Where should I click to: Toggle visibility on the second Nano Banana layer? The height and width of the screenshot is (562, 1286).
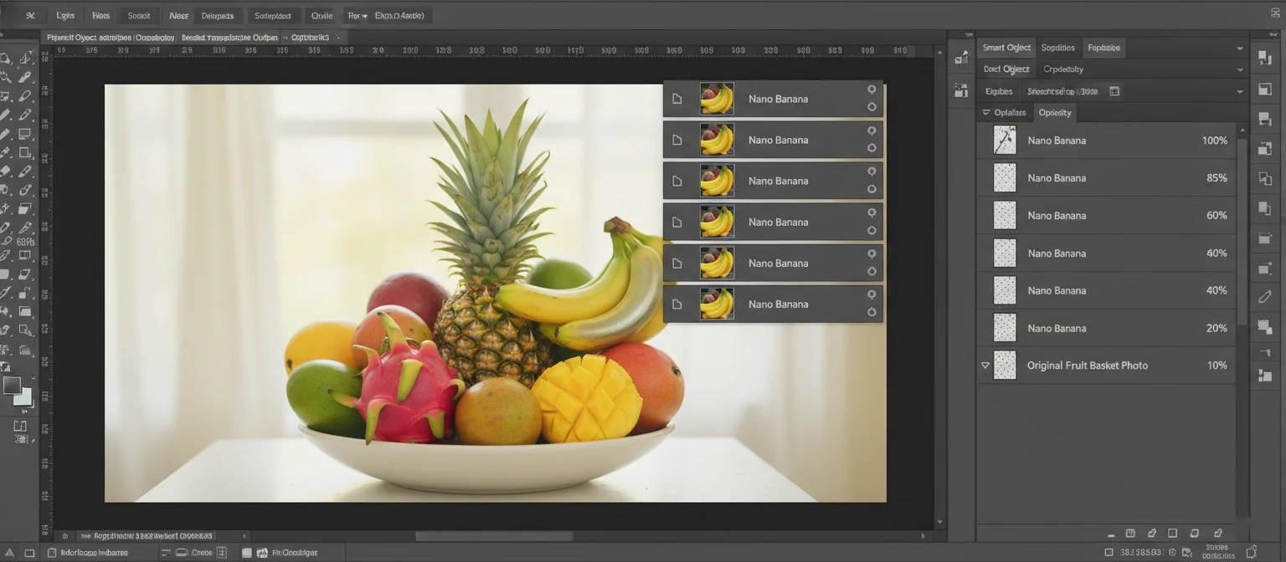872,130
